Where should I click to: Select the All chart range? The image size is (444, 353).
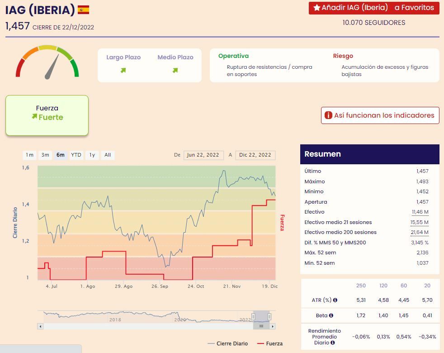tap(108, 155)
